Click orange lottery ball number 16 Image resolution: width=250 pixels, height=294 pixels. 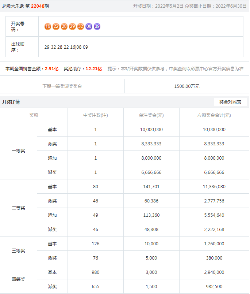(48, 26)
